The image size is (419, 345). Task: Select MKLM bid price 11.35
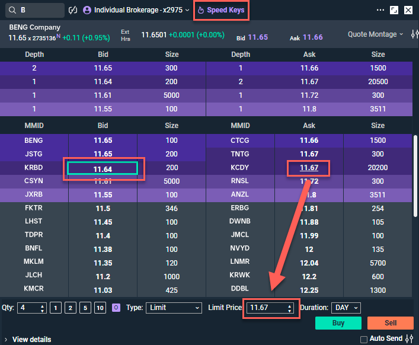coord(103,263)
